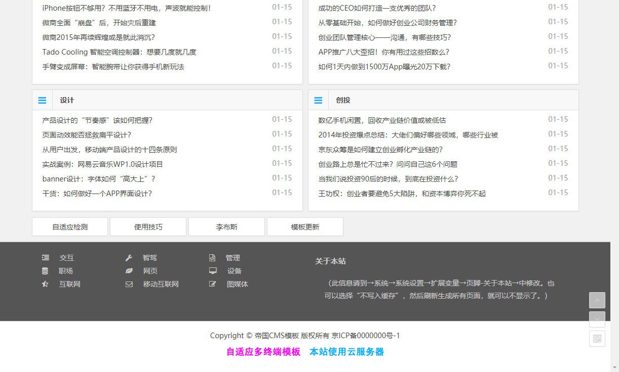Toggle the hamburger menu on the 设计 panel
This screenshot has width=619, height=372.
[x=42, y=100]
